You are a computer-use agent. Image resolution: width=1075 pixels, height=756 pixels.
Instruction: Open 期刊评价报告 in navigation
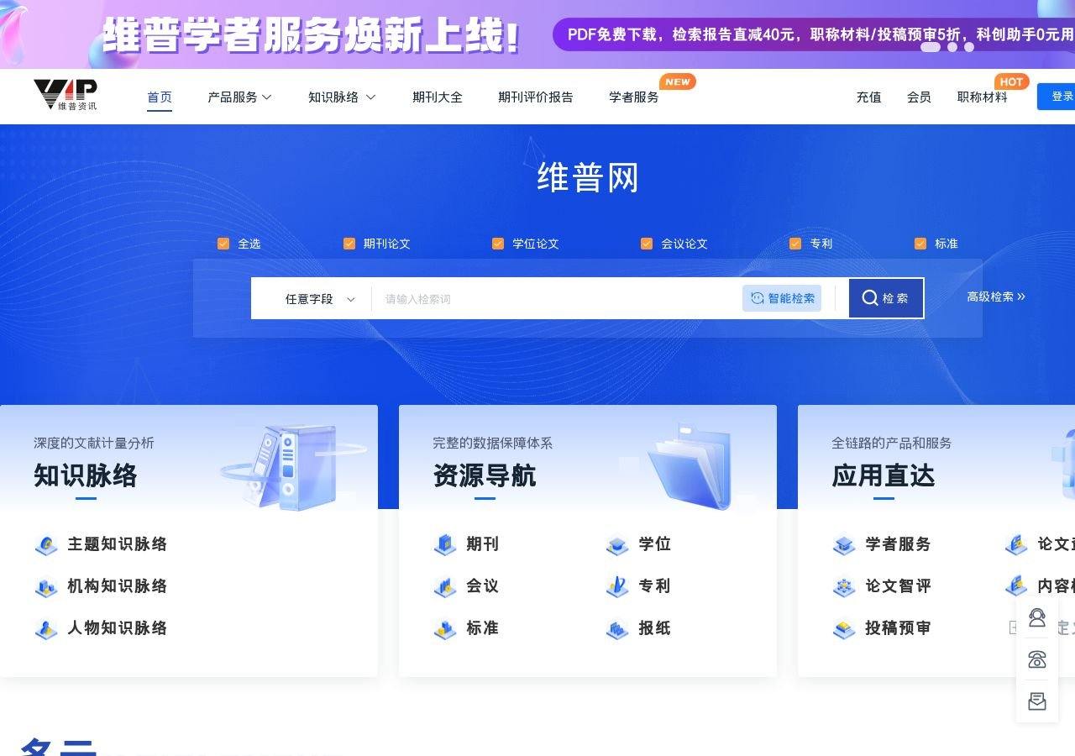[536, 97]
